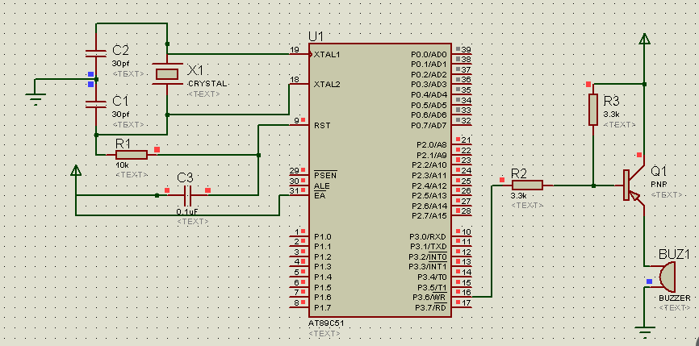Screen dimensions: 699x346
Task: Click the BUZZER value label
Action: click(675, 298)
